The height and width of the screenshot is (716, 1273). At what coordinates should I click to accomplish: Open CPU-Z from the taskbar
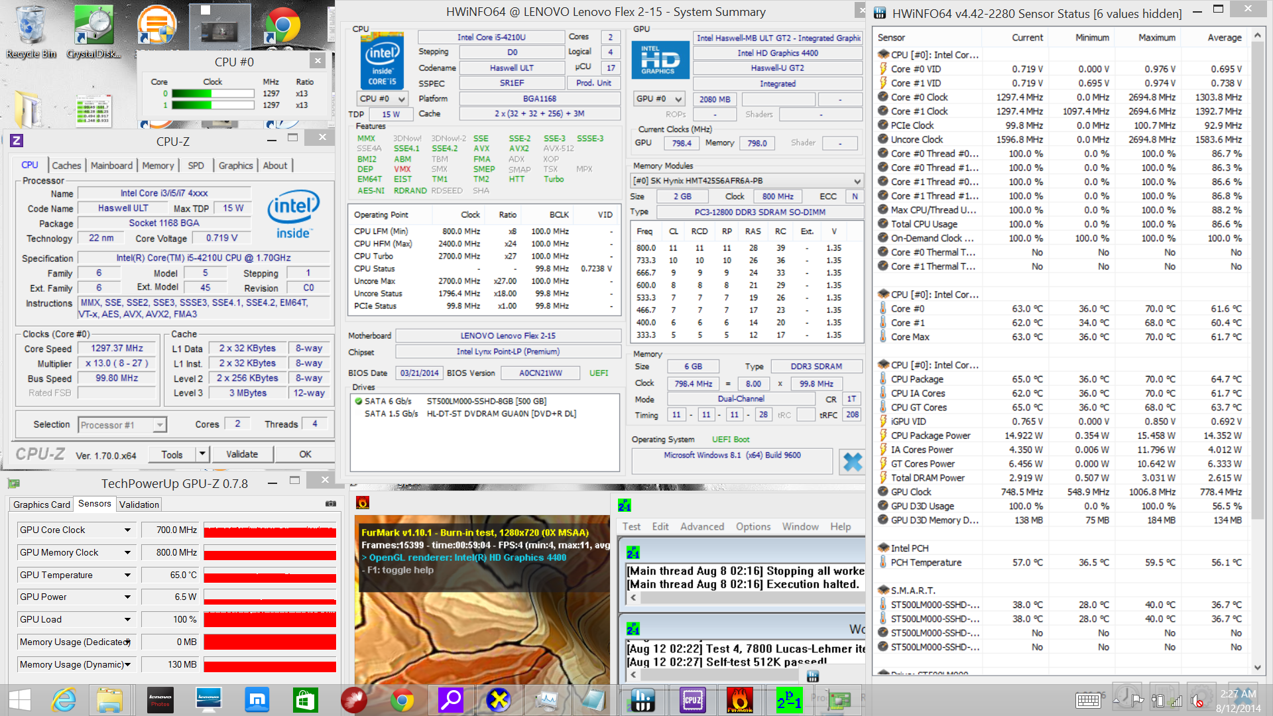tap(692, 700)
